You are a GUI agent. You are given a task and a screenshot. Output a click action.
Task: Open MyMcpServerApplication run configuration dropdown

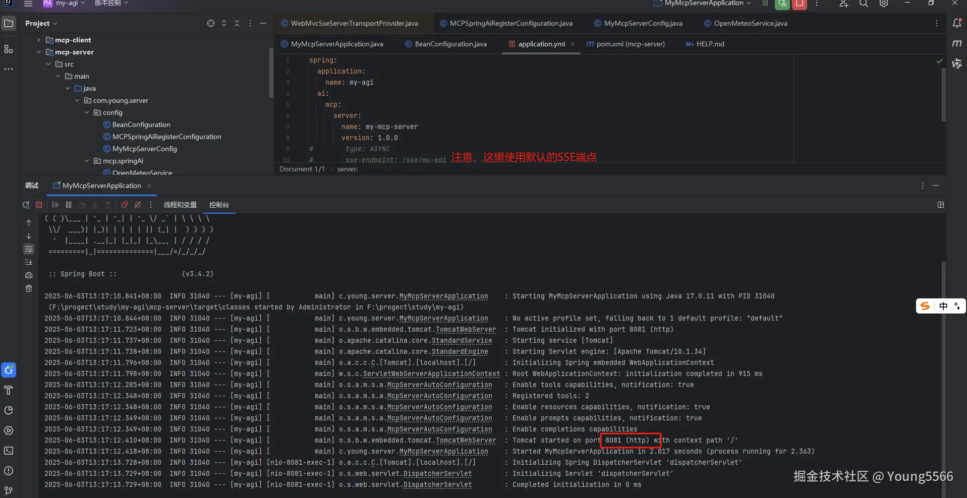(702, 3)
